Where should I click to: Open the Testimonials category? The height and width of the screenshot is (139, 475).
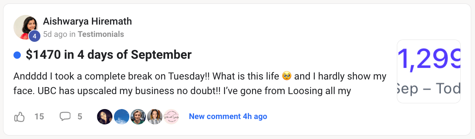[101, 34]
